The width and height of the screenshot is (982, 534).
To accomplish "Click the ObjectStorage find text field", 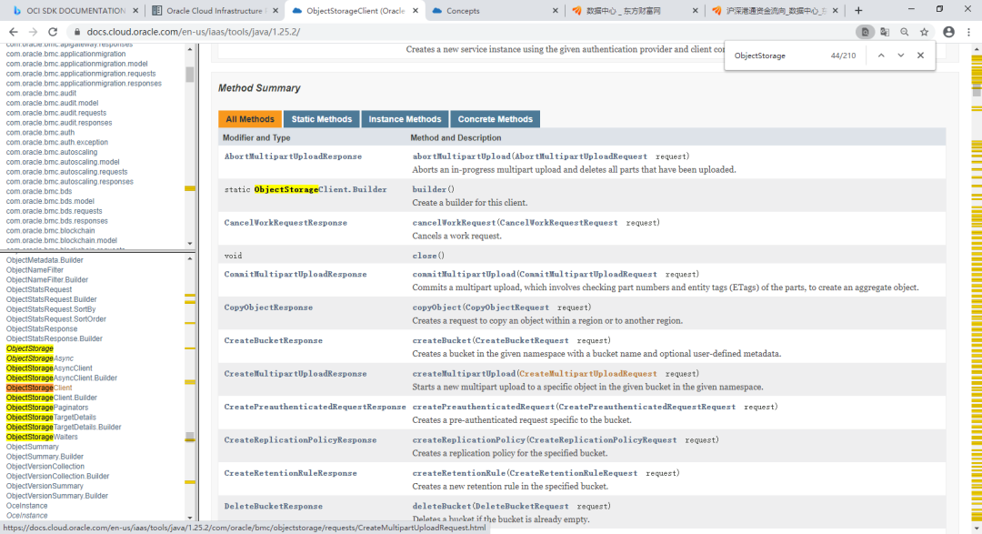I will (777, 55).
